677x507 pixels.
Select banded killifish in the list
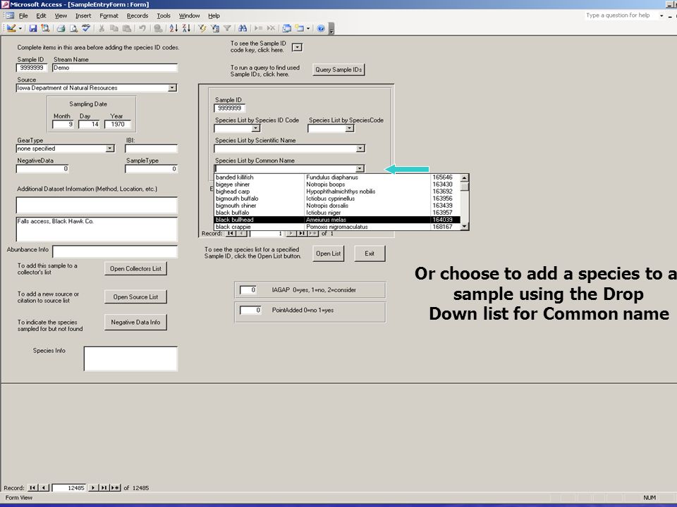[337, 177]
